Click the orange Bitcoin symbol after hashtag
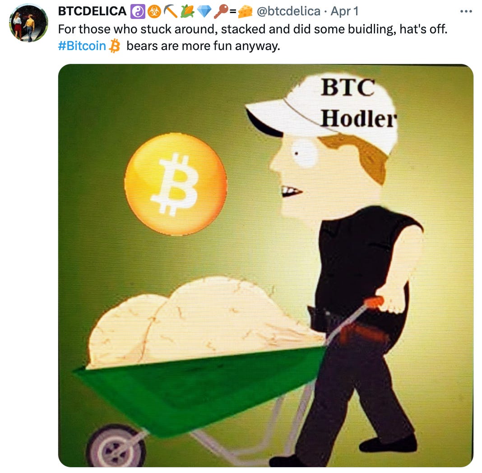The height and width of the screenshot is (473, 482). (114, 46)
